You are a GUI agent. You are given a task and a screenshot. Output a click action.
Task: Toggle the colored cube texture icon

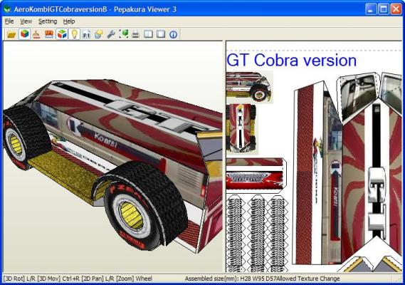24,34
